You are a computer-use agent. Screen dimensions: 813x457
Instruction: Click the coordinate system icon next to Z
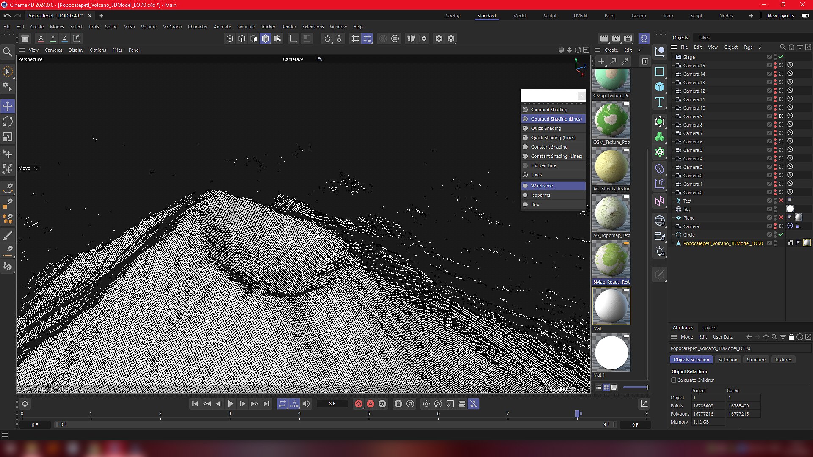(77, 39)
